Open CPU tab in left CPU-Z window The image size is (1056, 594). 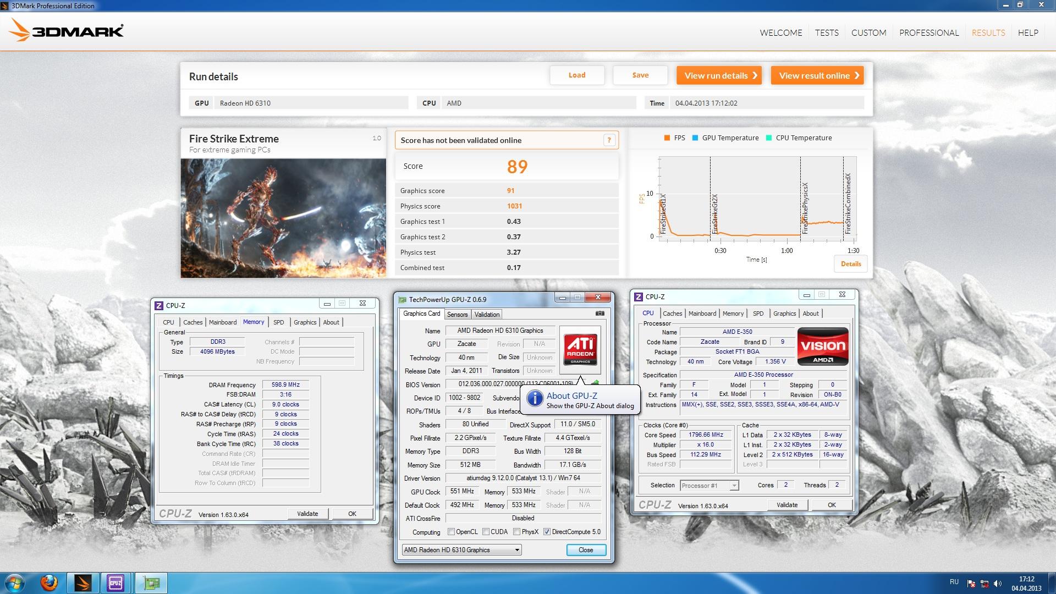(168, 322)
